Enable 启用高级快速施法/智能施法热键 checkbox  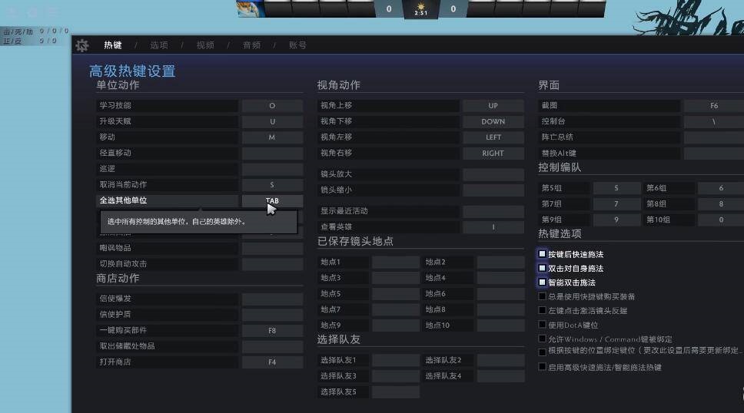coord(542,367)
